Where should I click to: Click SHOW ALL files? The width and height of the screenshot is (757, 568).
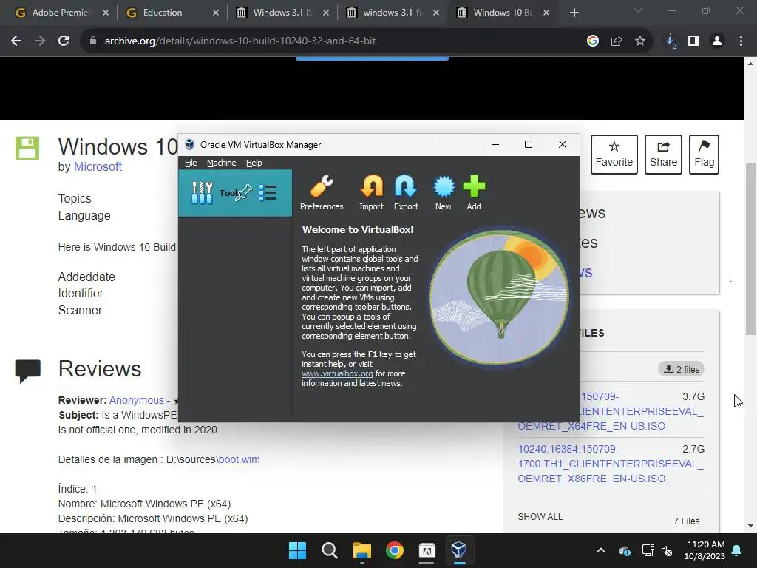(x=540, y=517)
